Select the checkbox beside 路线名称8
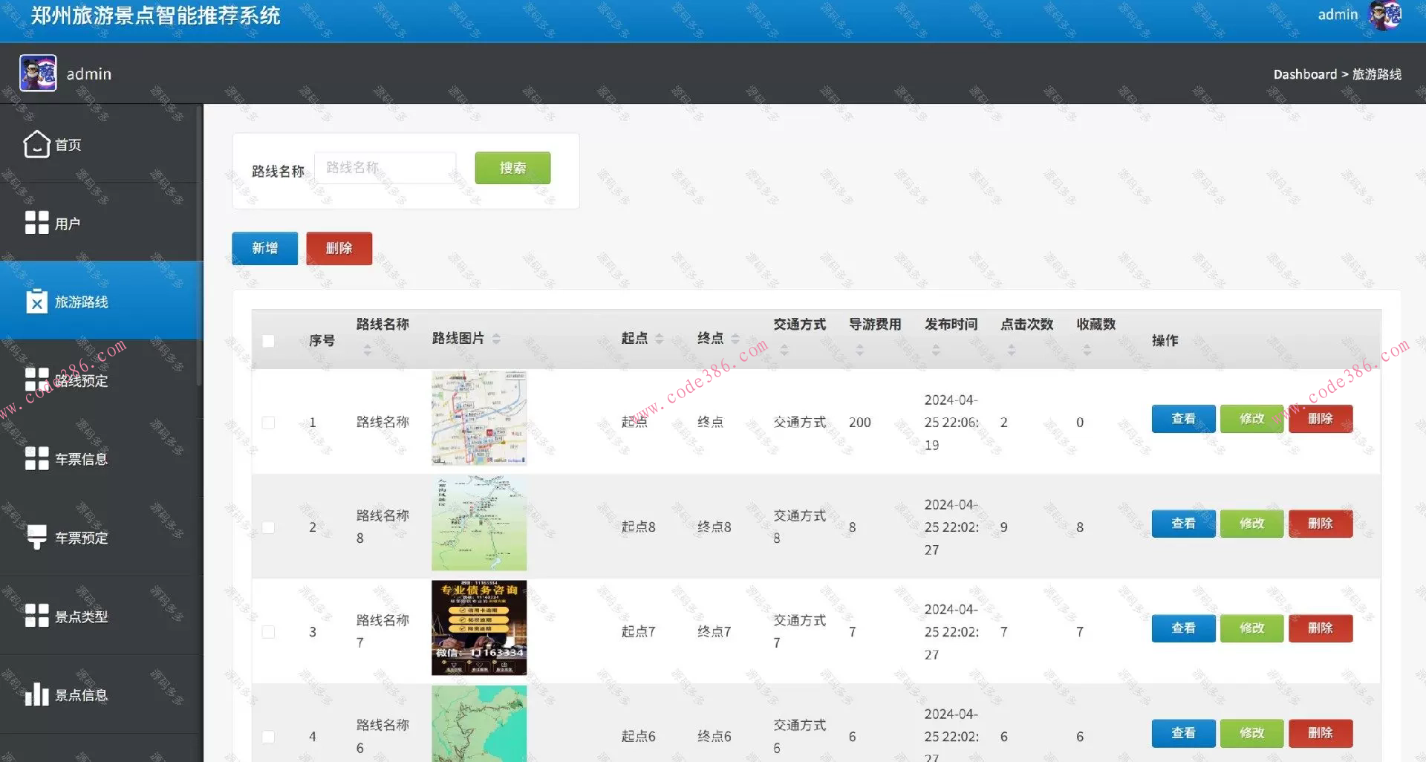Image resolution: width=1426 pixels, height=762 pixels. [268, 527]
